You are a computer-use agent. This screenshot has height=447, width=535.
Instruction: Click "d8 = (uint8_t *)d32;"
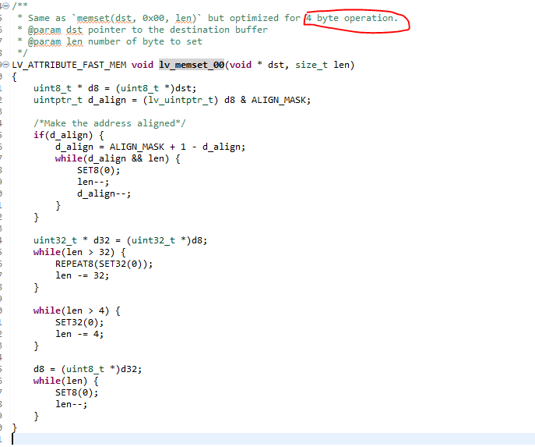(88, 369)
